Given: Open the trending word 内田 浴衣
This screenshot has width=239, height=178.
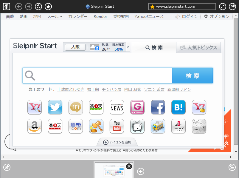Looking at the screenshot, I should [x=133, y=89].
